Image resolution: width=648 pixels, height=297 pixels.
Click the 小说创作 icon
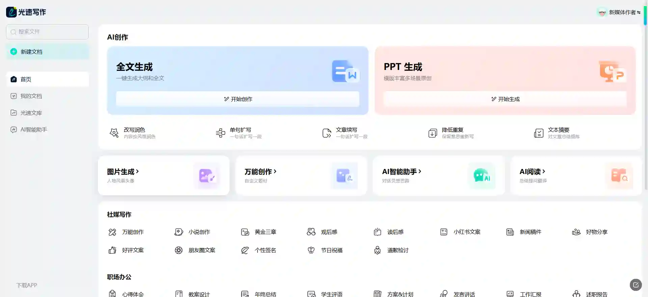[179, 232]
